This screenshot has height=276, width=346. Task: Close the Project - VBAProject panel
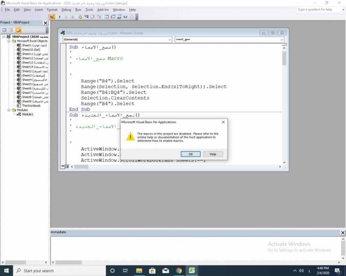[x=45, y=23]
